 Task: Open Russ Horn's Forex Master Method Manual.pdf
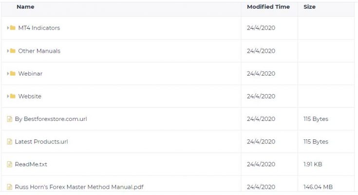[x=79, y=187]
